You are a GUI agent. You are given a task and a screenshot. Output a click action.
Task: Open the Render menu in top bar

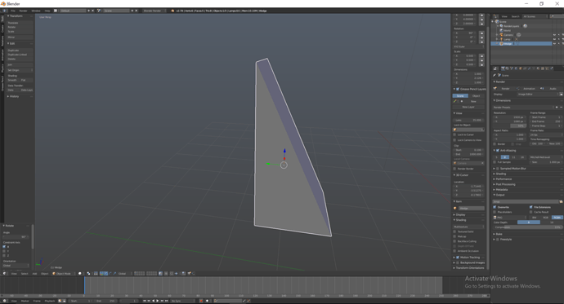coord(23,11)
